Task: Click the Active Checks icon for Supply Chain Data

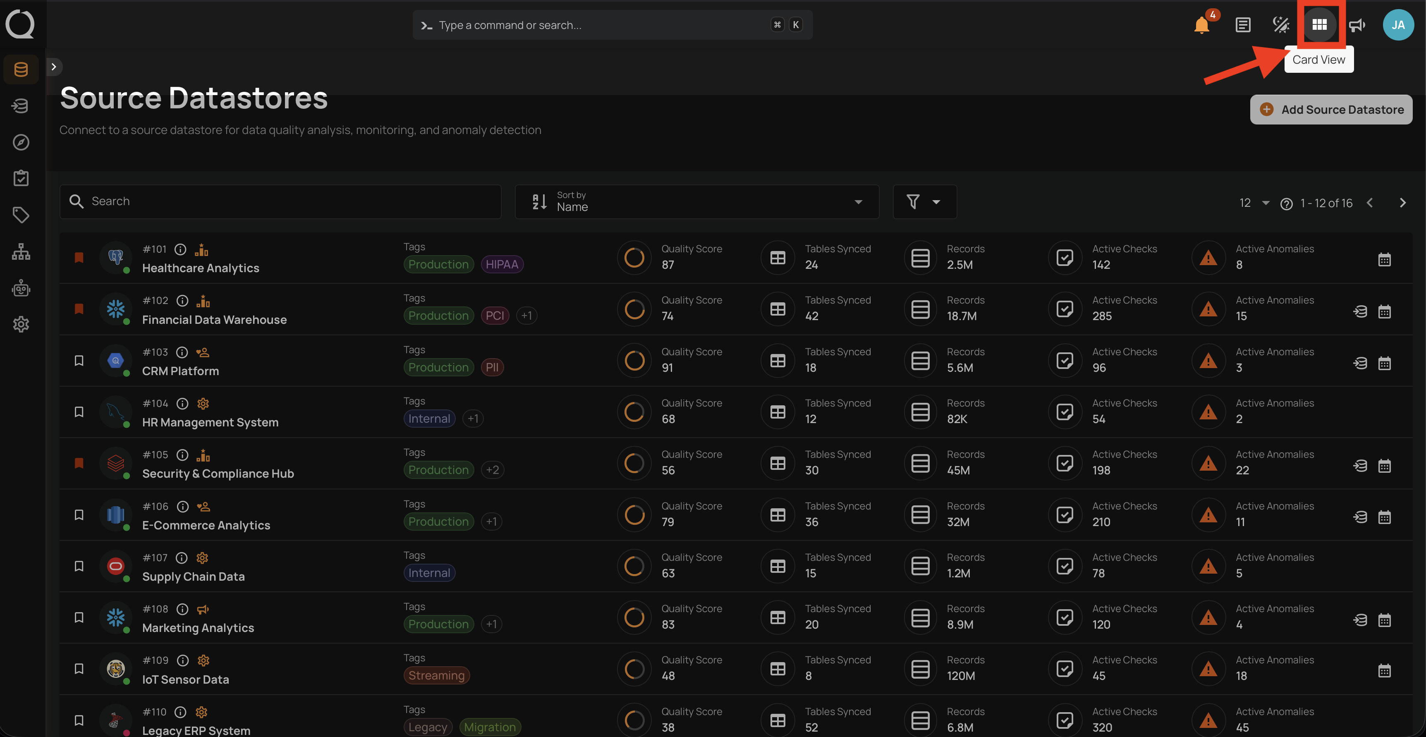Action: [x=1065, y=566]
